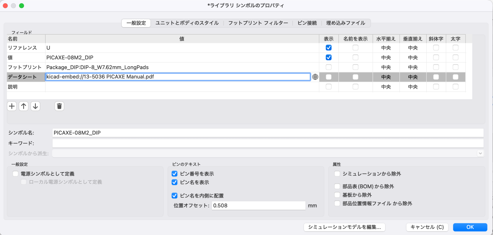Switch to 一般設定 tab

tap(136, 23)
